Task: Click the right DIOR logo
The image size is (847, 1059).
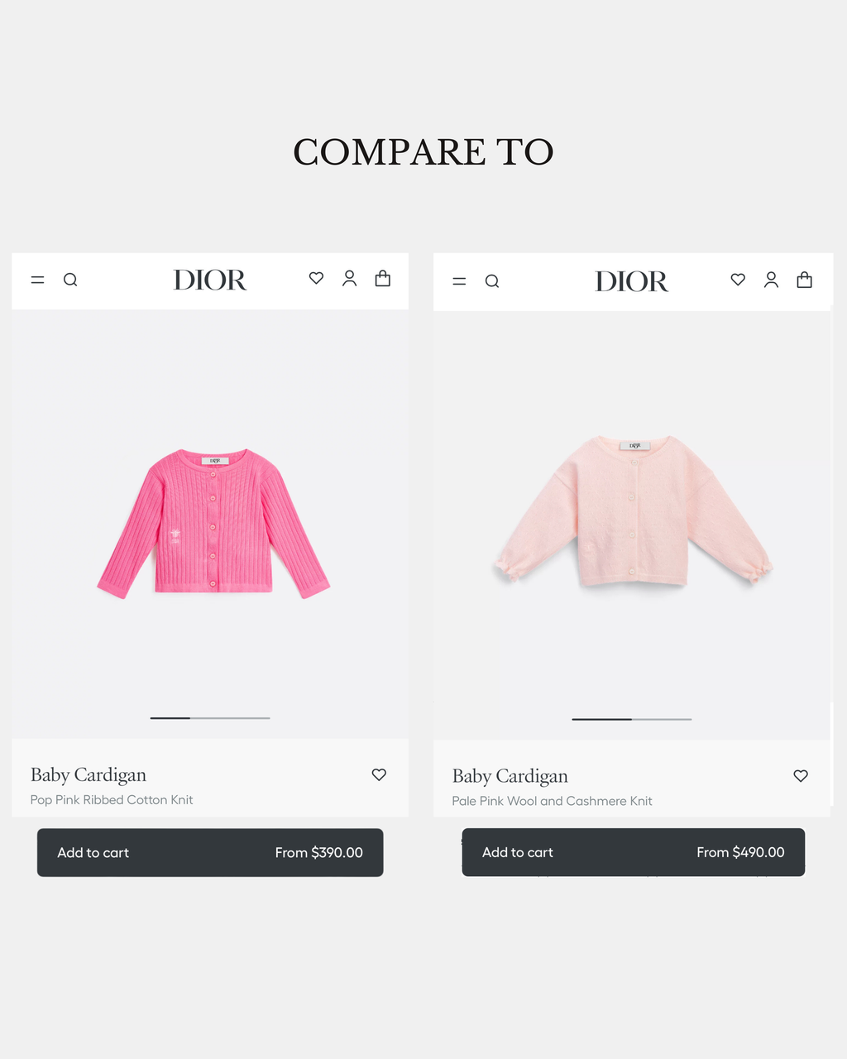Action: 632,282
